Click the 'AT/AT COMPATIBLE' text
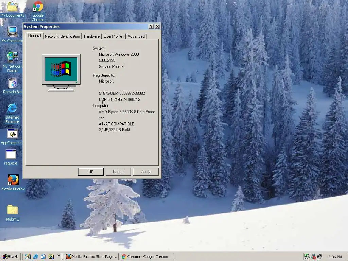Image resolution: width=348 pixels, height=261 pixels. point(116,124)
